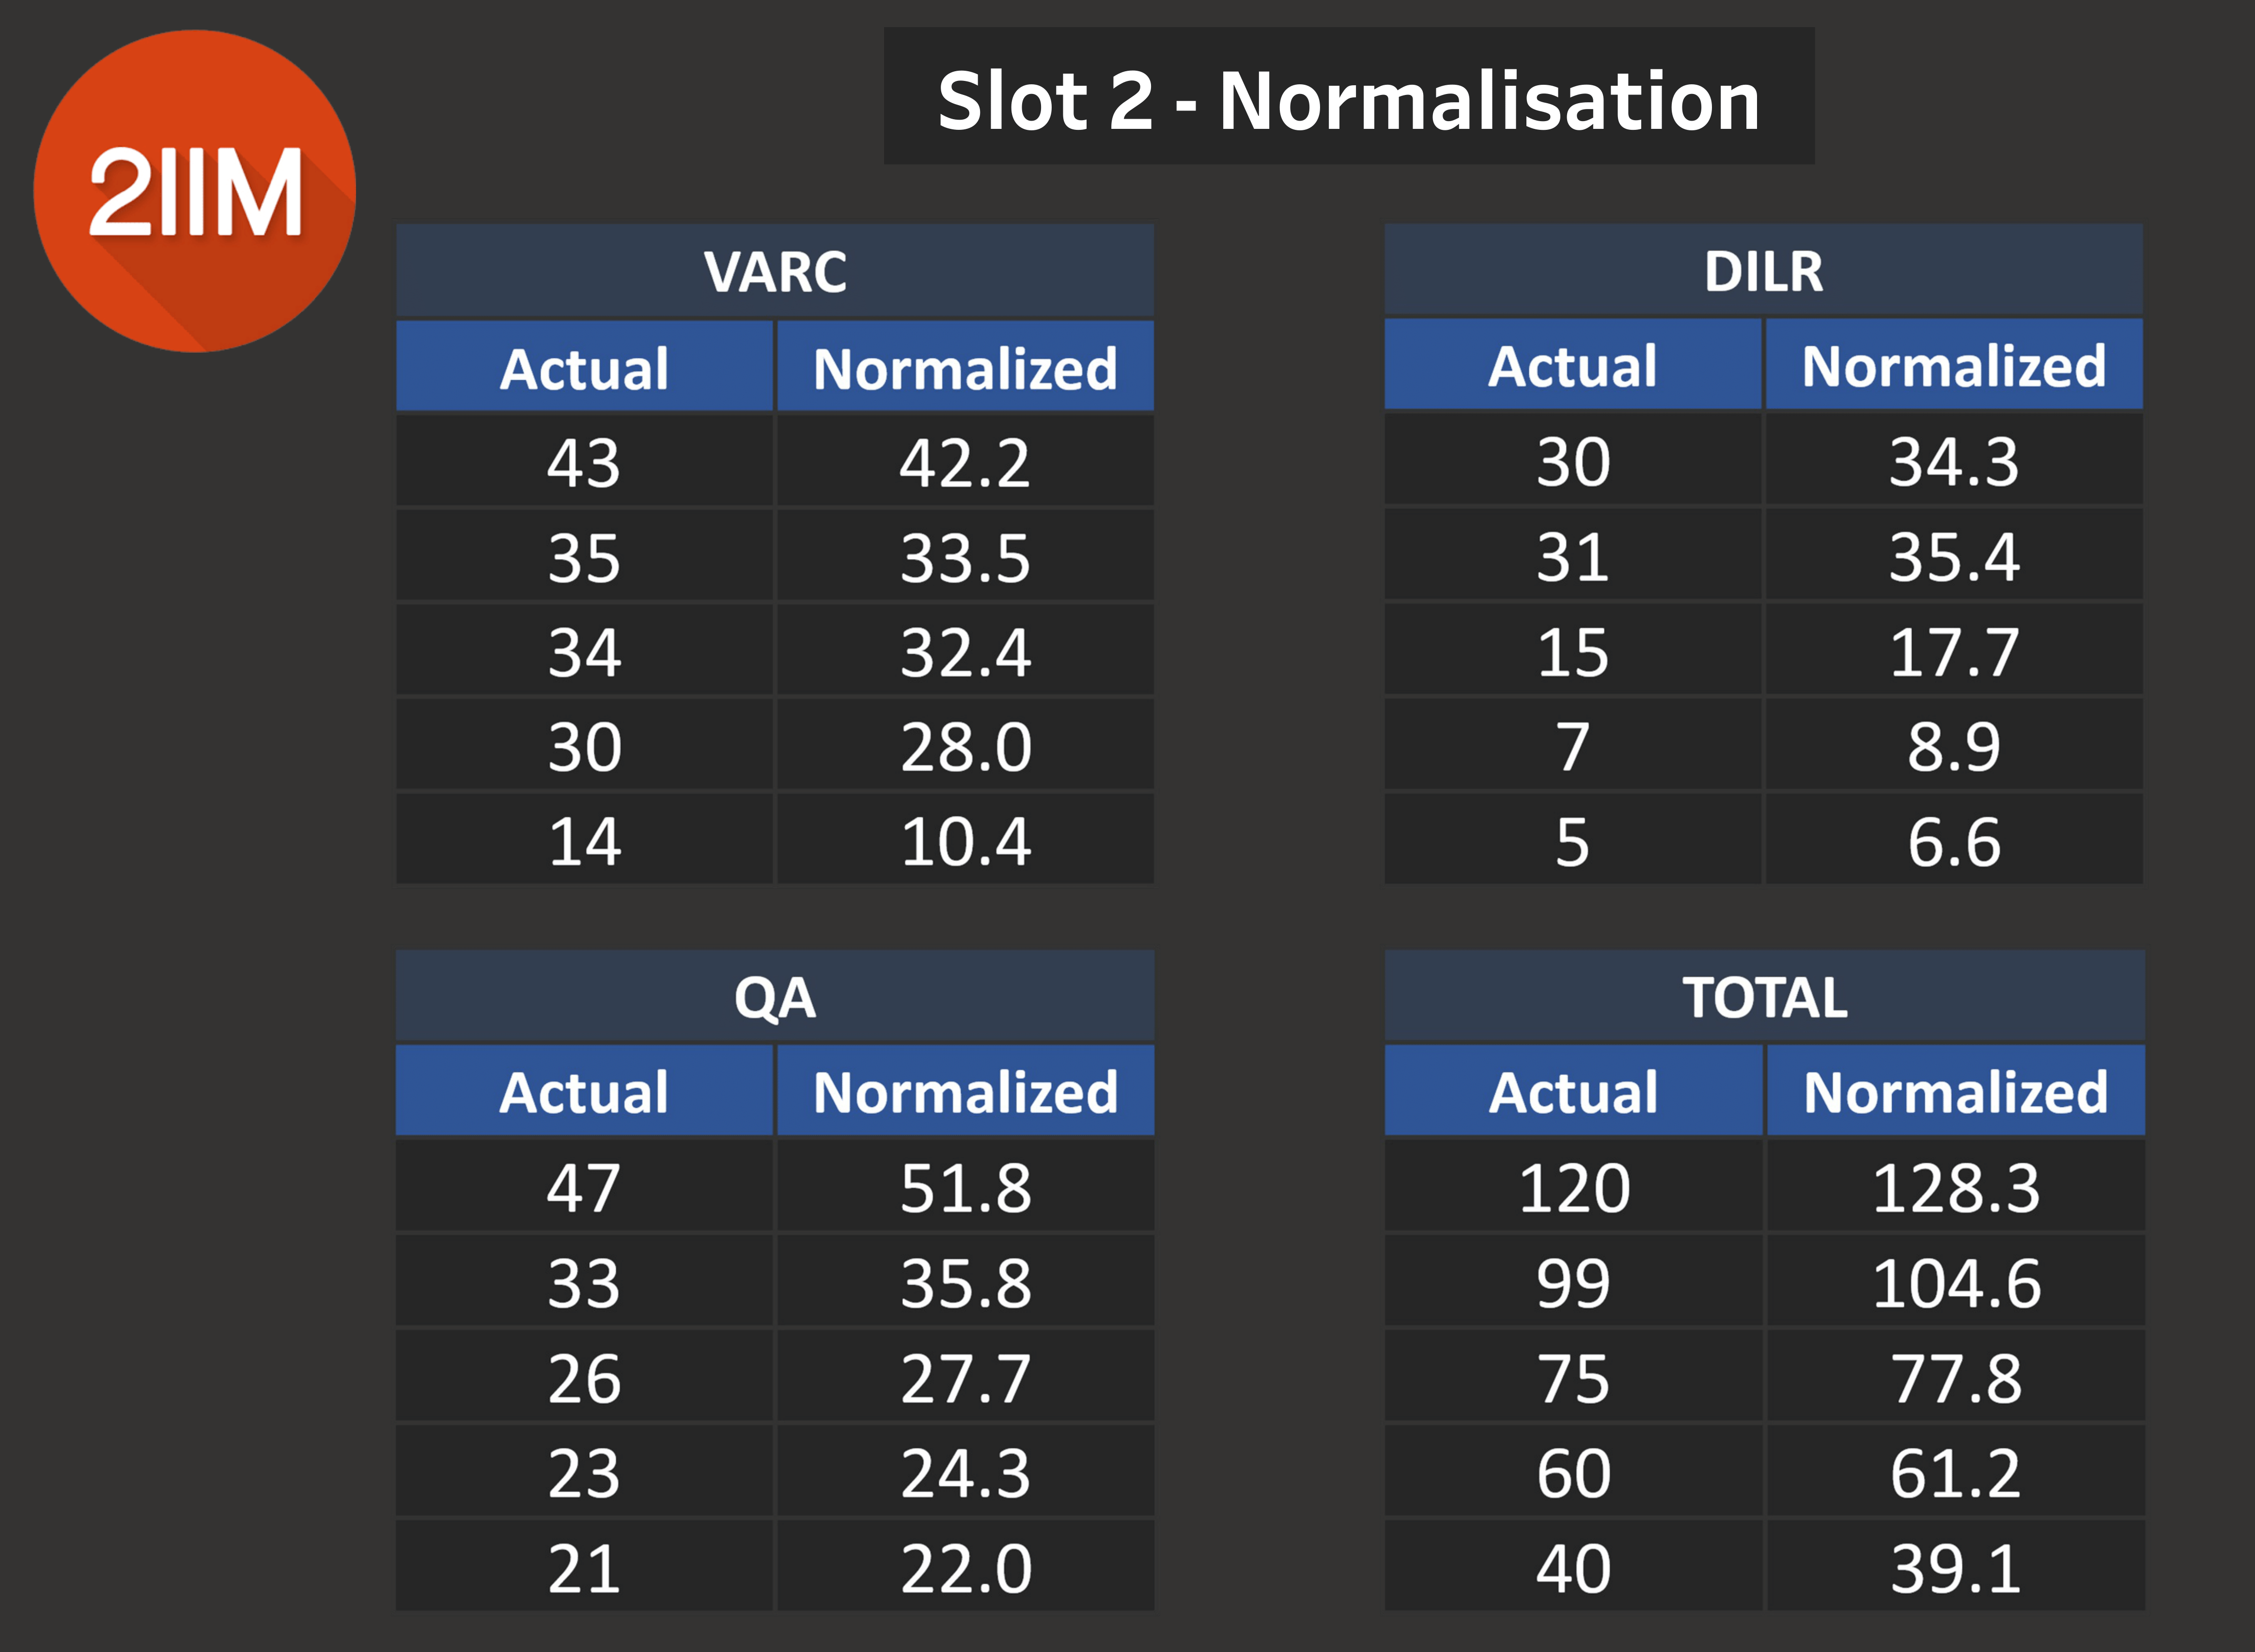Select Actual column header in QA table
Viewport: 2255px width, 1652px height.
point(584,1091)
